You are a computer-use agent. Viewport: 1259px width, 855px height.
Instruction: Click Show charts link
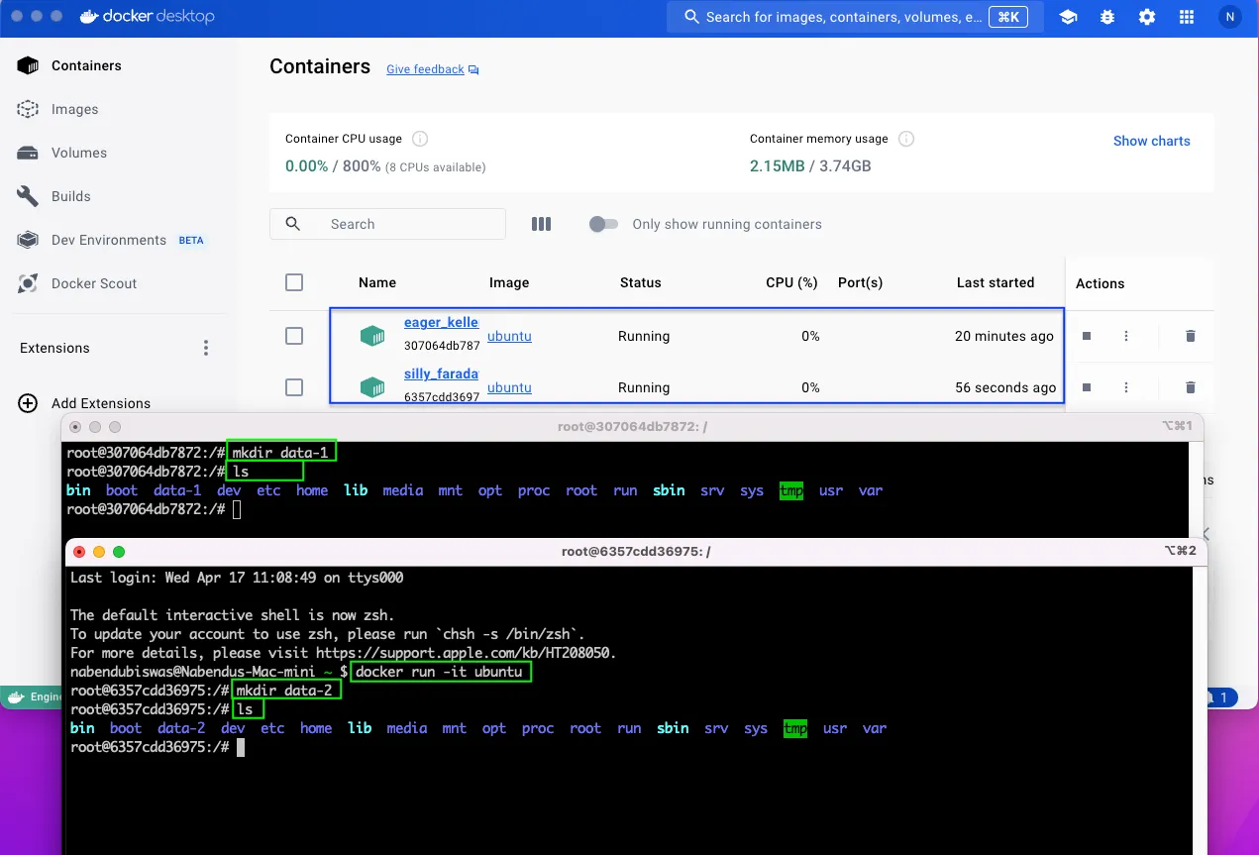click(x=1151, y=141)
